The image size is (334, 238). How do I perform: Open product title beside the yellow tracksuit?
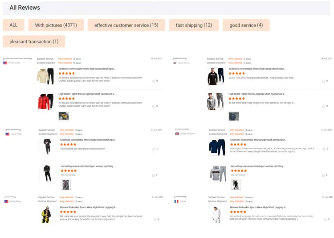[88, 207]
